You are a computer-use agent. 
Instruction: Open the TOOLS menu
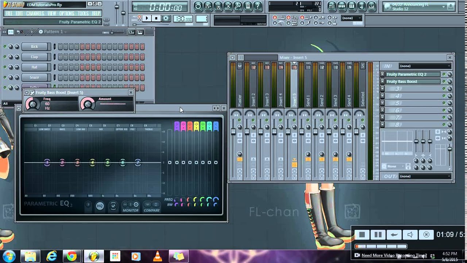83,14
